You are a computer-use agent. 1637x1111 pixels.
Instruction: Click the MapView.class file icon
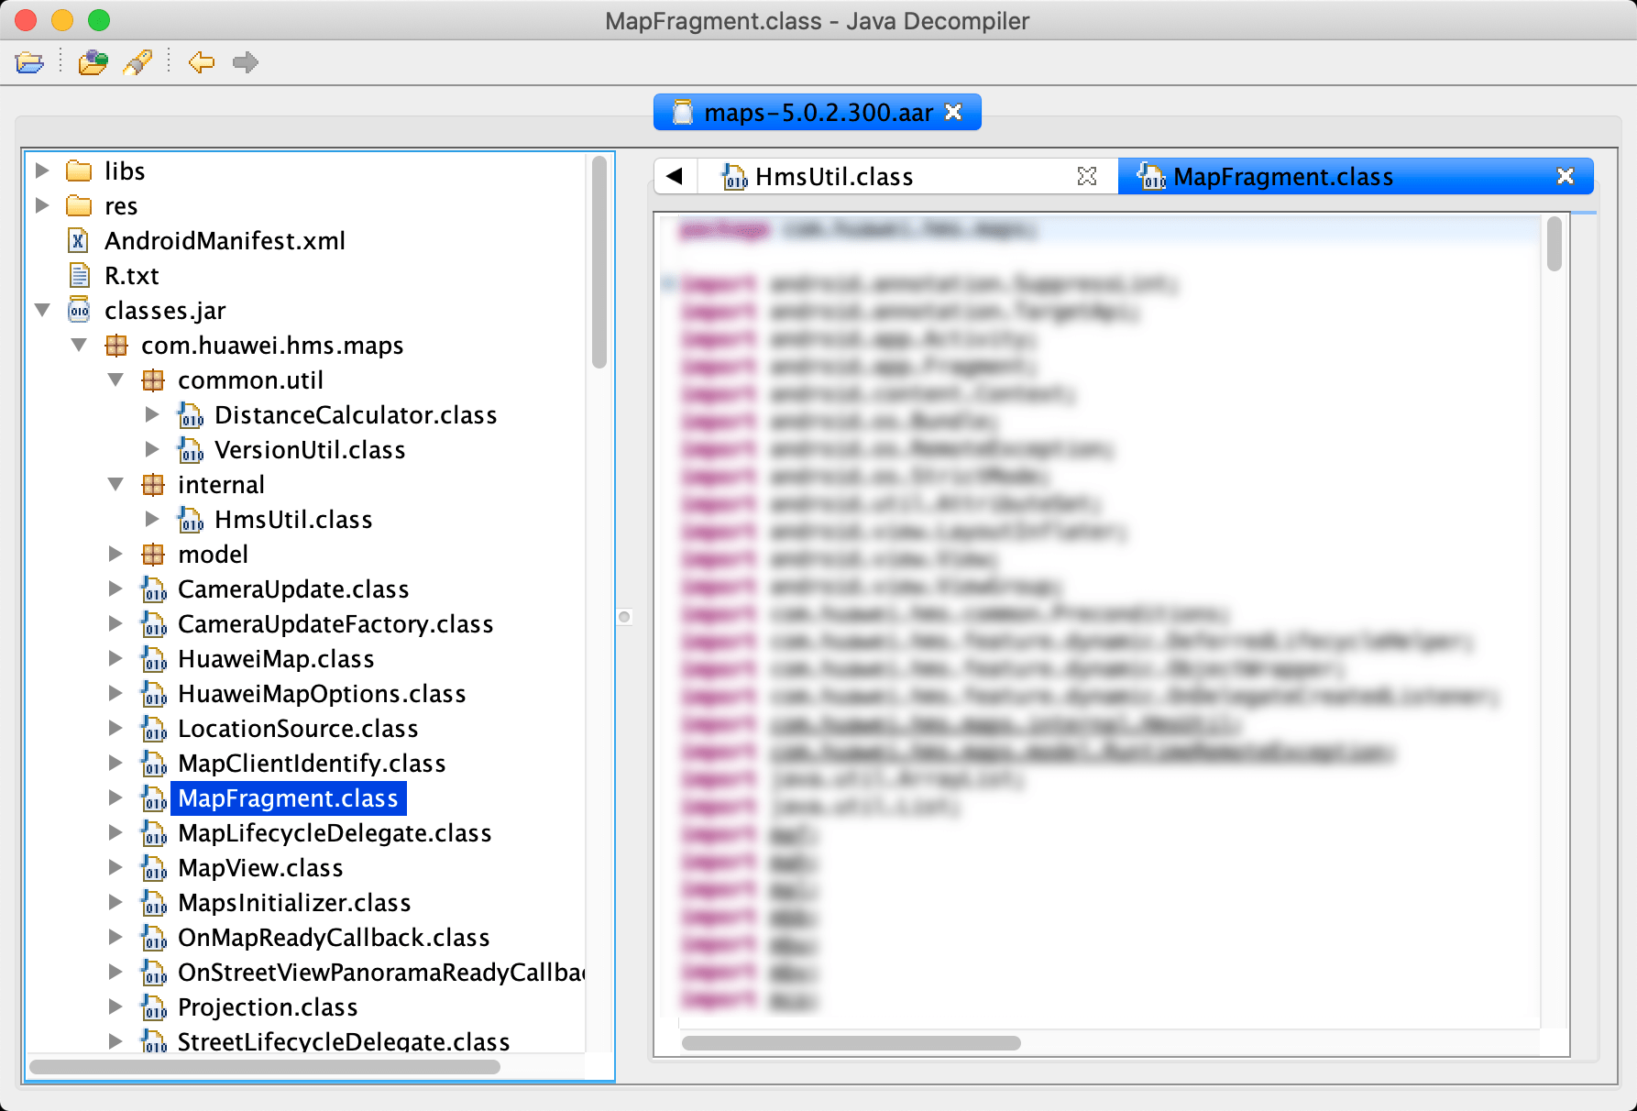(154, 868)
